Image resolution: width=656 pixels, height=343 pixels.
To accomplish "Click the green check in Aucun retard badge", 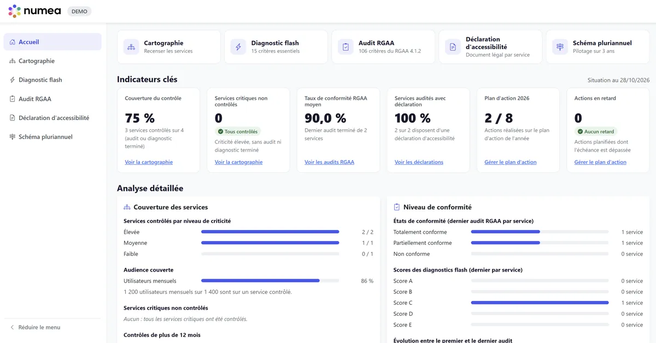I will 580,131.
